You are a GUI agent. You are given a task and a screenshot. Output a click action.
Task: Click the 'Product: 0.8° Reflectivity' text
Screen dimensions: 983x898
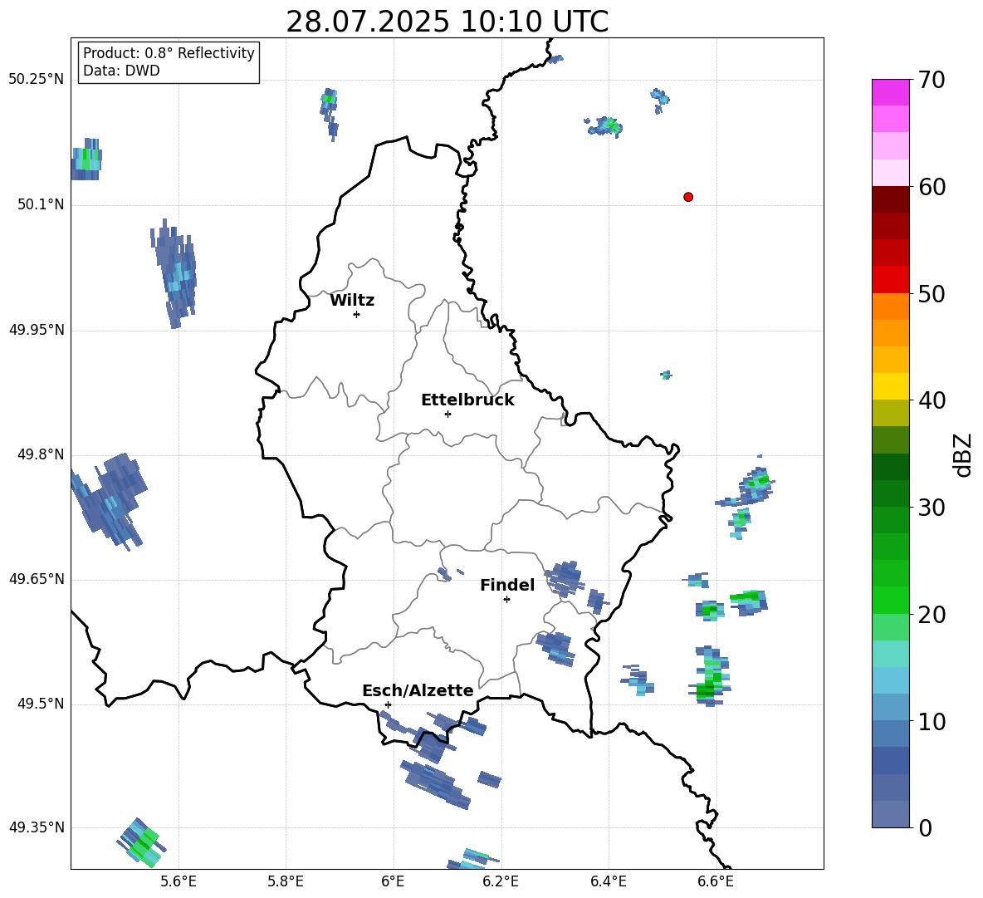pos(169,52)
